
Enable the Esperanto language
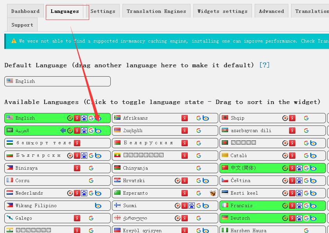165,193
